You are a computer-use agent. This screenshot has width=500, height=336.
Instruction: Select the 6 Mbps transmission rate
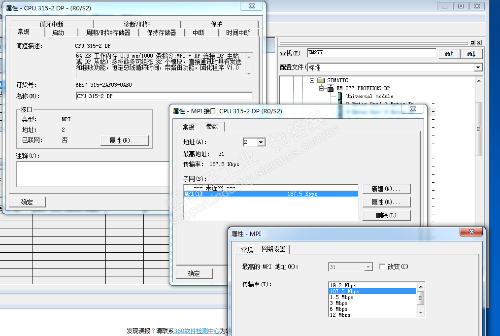(x=372, y=309)
